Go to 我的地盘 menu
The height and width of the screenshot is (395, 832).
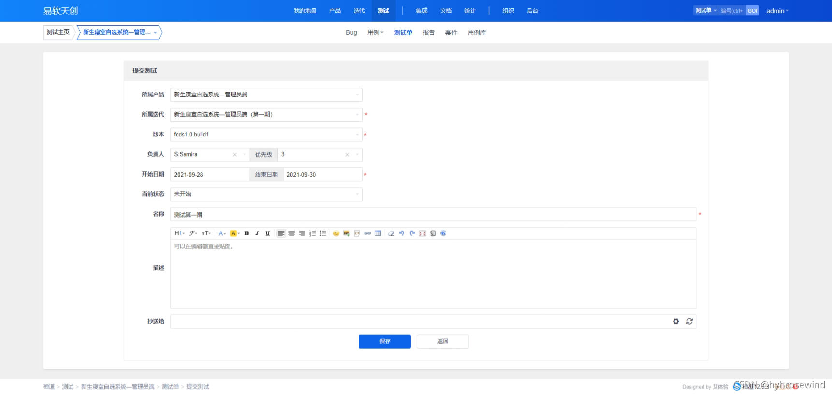coord(305,11)
